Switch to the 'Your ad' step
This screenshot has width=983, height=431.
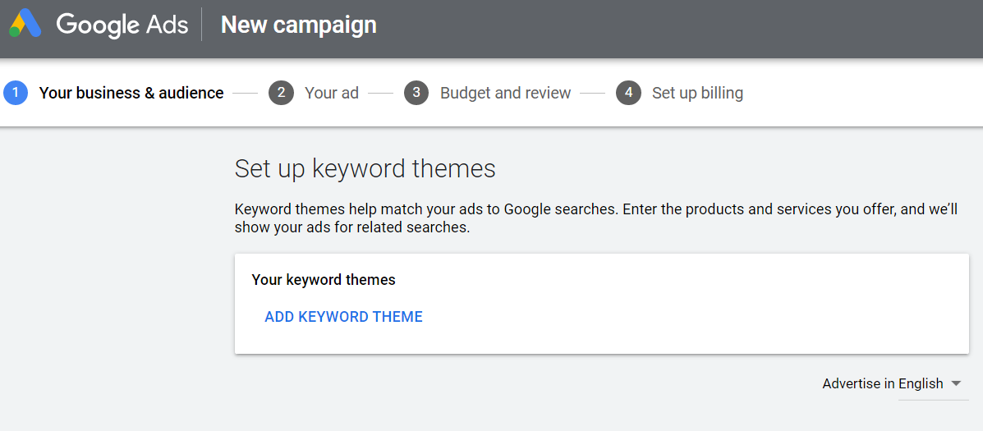(x=332, y=94)
